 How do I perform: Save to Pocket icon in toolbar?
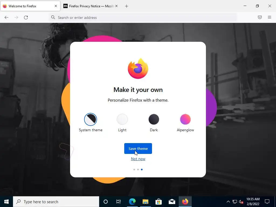[x=260, y=17]
